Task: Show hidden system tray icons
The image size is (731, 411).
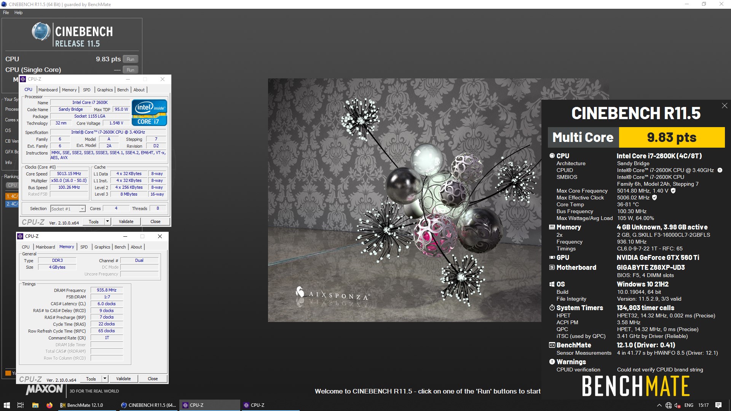Action: pyautogui.click(x=659, y=405)
